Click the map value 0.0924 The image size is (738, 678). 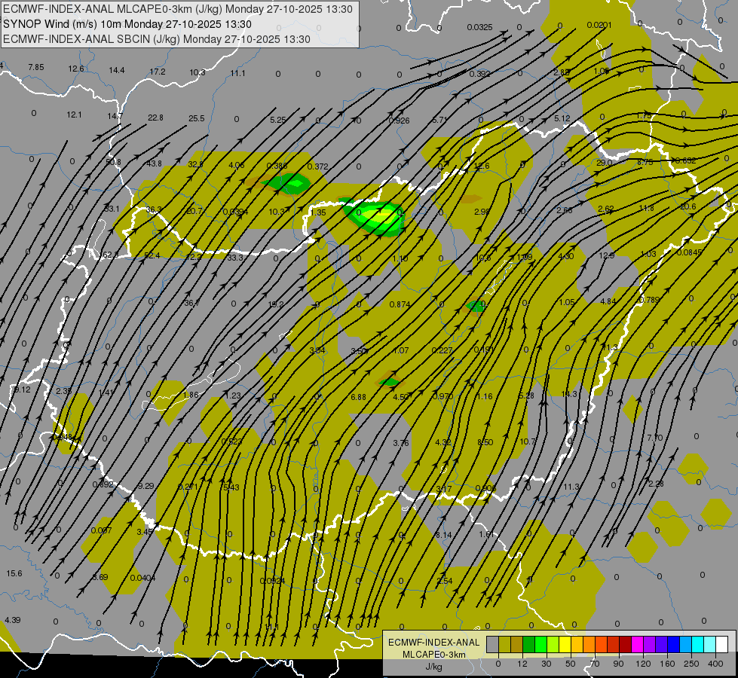tap(273, 581)
